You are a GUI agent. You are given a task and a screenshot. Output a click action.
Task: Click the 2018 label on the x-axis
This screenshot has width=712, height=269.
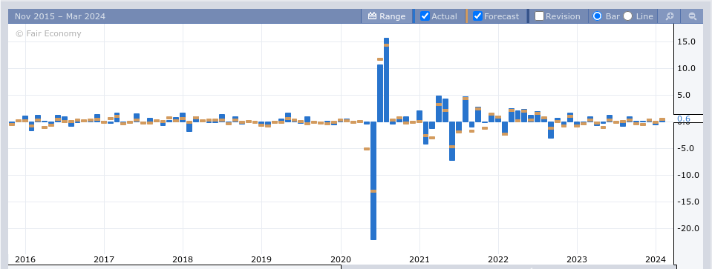183,259
